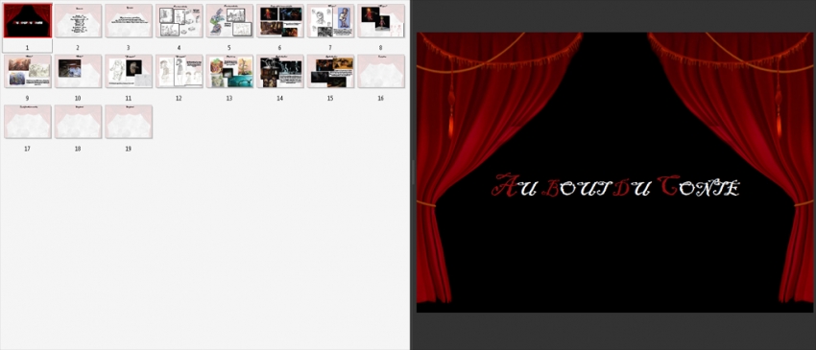Select slide 4 with sketch drawings
This screenshot has height=350, width=816.
tap(179, 21)
